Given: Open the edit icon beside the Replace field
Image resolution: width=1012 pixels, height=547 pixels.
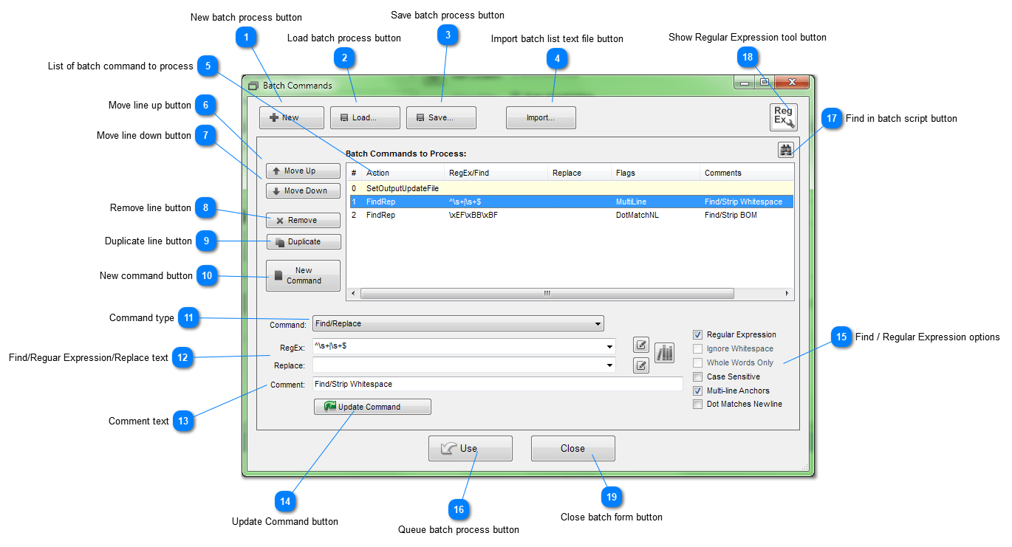Looking at the screenshot, I should [x=641, y=365].
